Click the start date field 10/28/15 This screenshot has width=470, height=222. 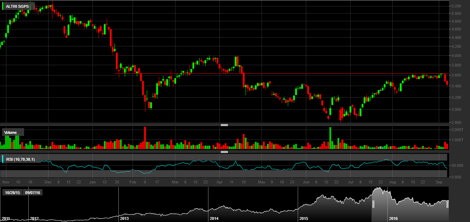(13, 193)
